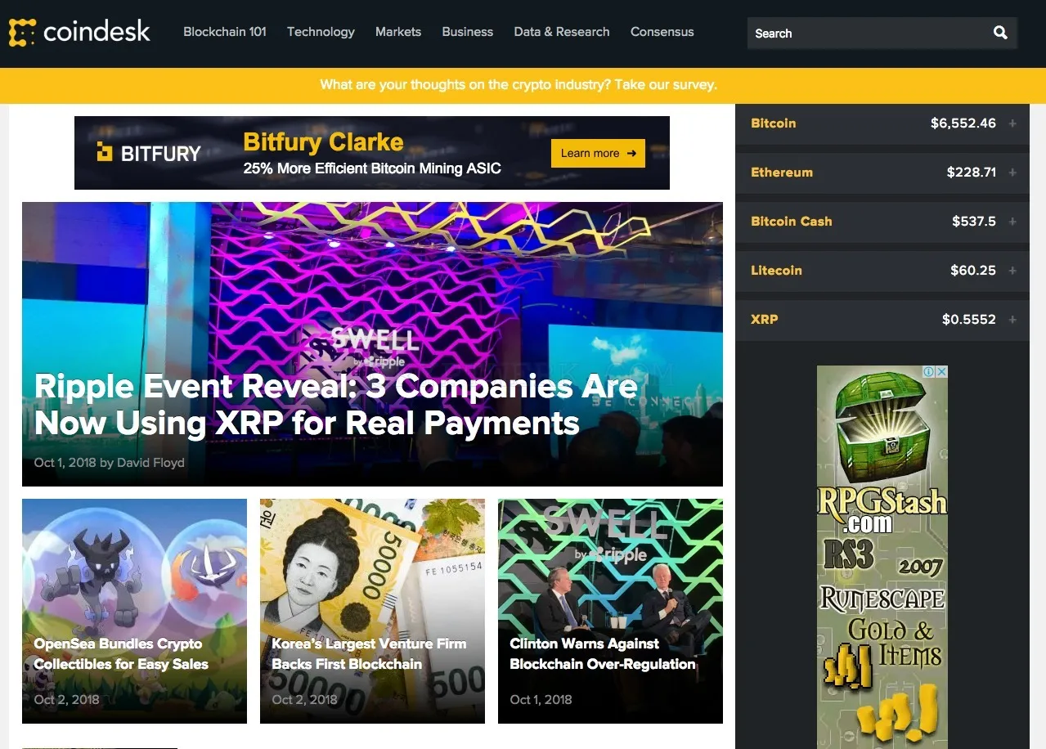This screenshot has width=1046, height=749.
Task: Open the Business menu
Action: [x=468, y=32]
